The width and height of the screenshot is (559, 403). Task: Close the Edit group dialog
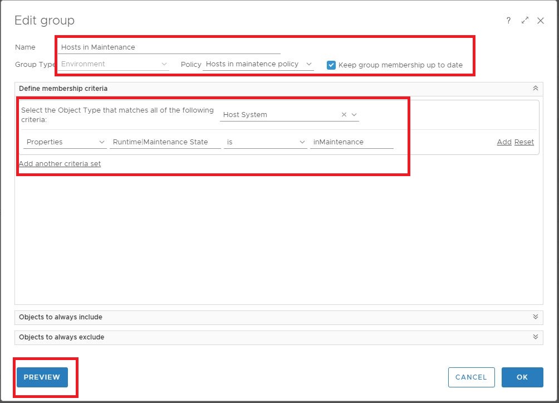[x=541, y=21]
